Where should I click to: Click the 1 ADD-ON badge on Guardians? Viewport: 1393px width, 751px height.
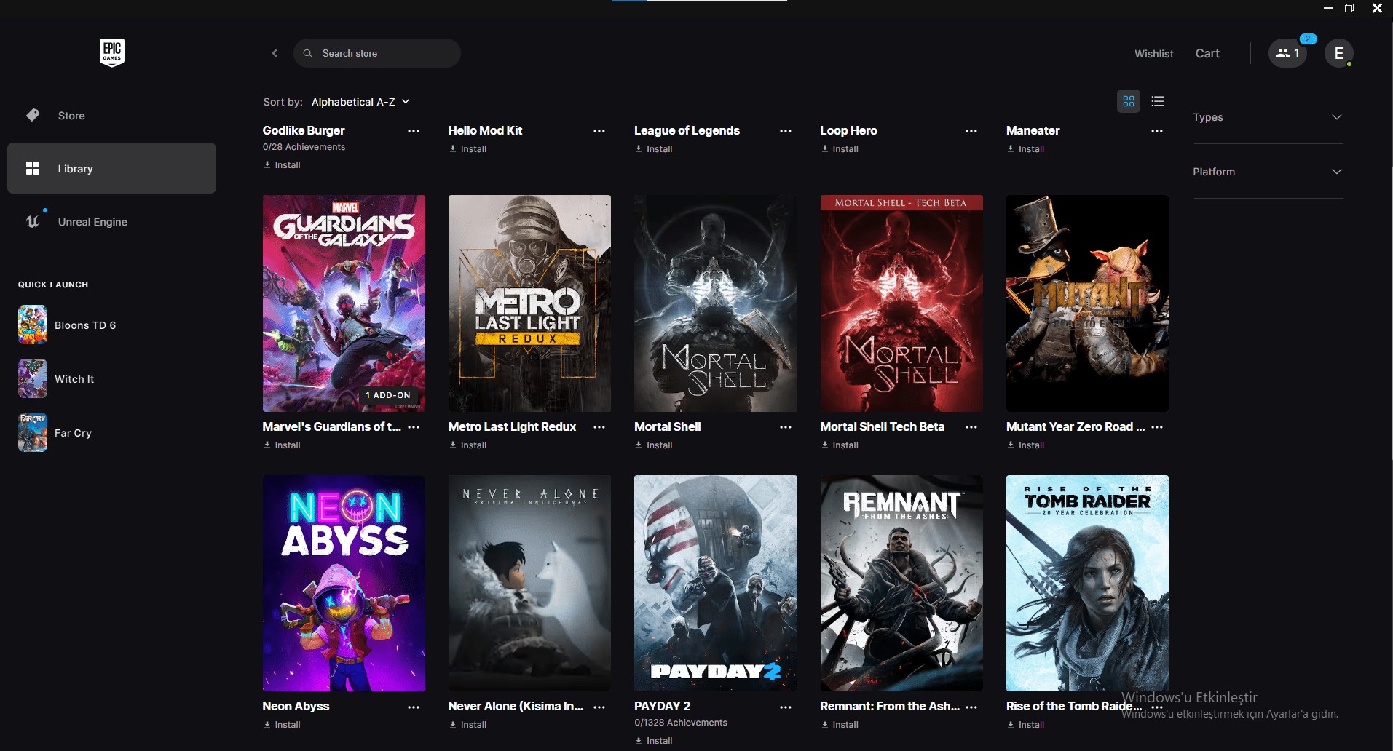tap(388, 395)
